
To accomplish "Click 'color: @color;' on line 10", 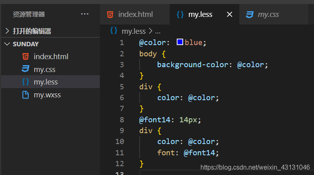I will click(188, 142).
